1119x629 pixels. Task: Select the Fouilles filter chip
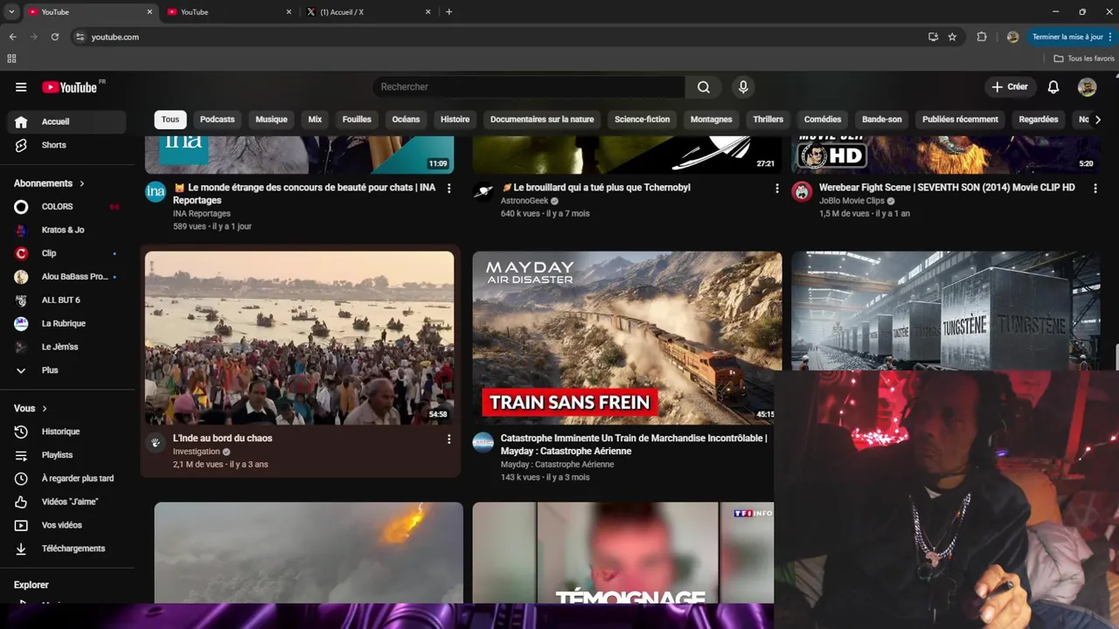357,120
